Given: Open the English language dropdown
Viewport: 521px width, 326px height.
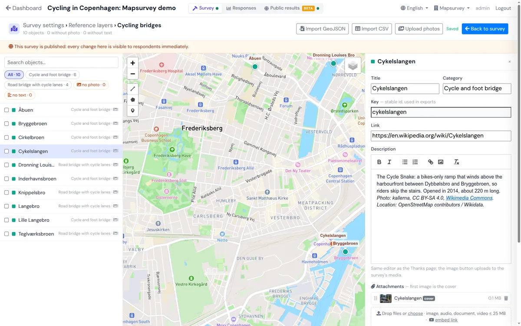Looking at the screenshot, I should coord(414,8).
